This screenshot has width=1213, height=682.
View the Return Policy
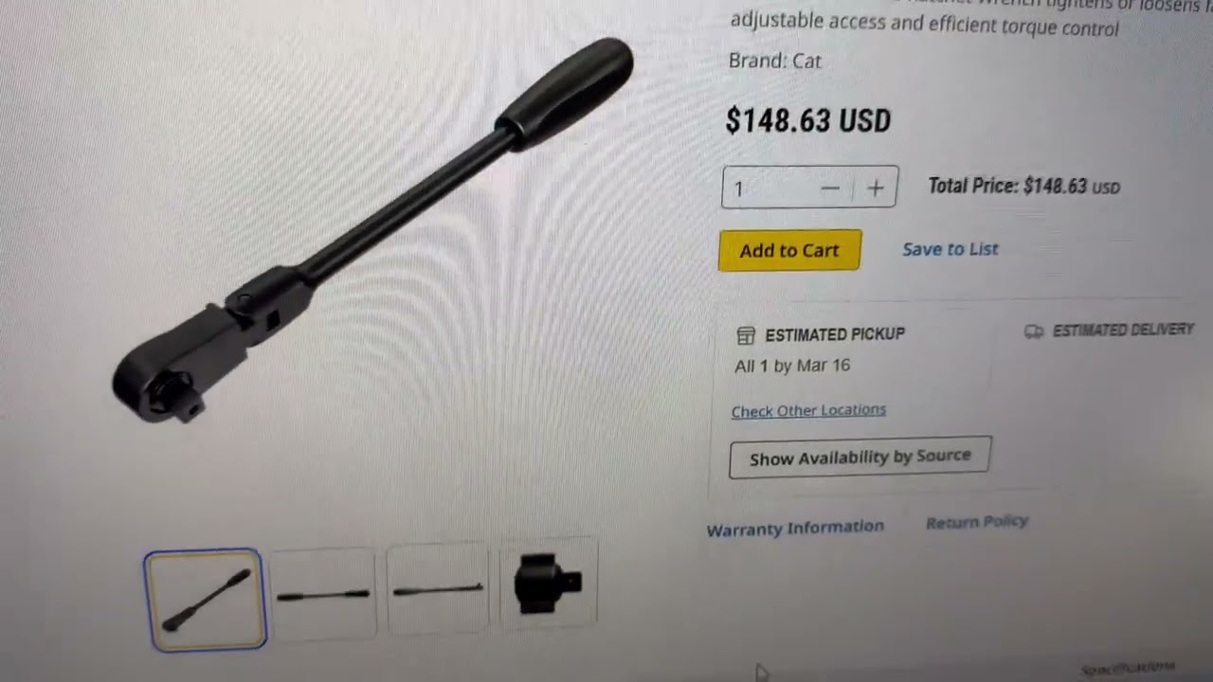tap(977, 522)
